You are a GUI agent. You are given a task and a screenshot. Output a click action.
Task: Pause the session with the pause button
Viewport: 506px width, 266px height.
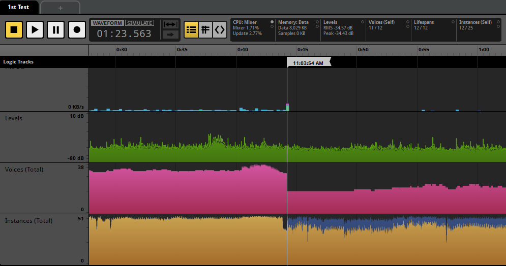56,29
